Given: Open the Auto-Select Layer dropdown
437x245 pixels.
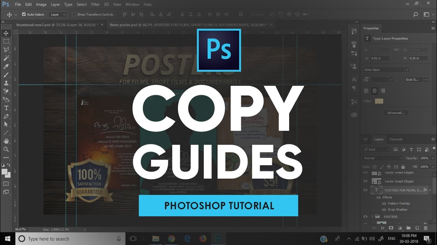Looking at the screenshot, I should (x=57, y=15).
